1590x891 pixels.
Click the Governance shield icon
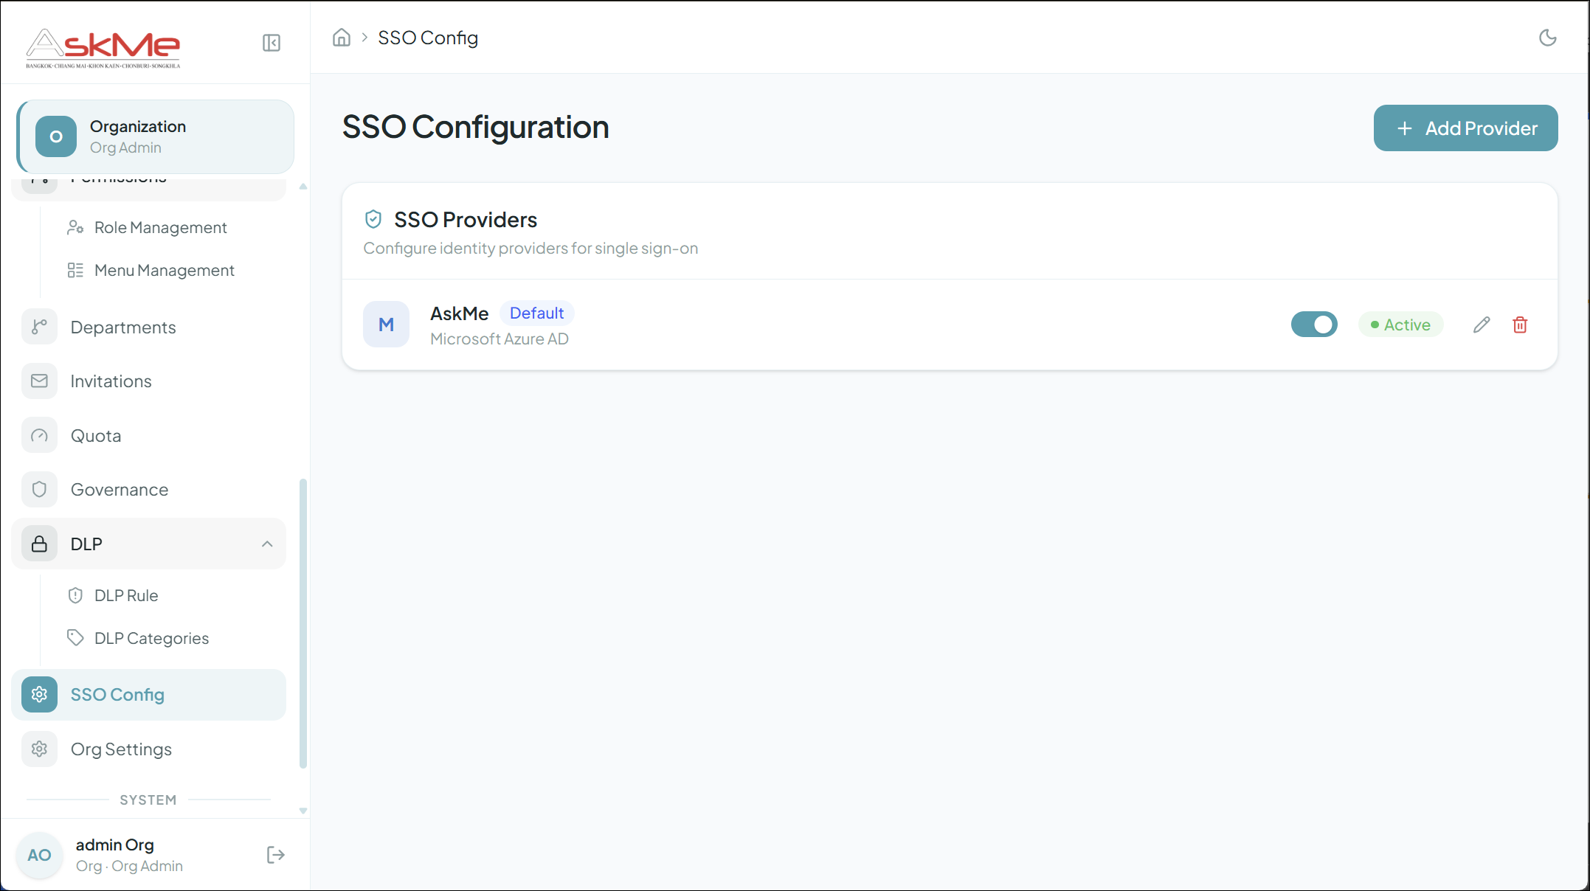pyautogui.click(x=39, y=489)
